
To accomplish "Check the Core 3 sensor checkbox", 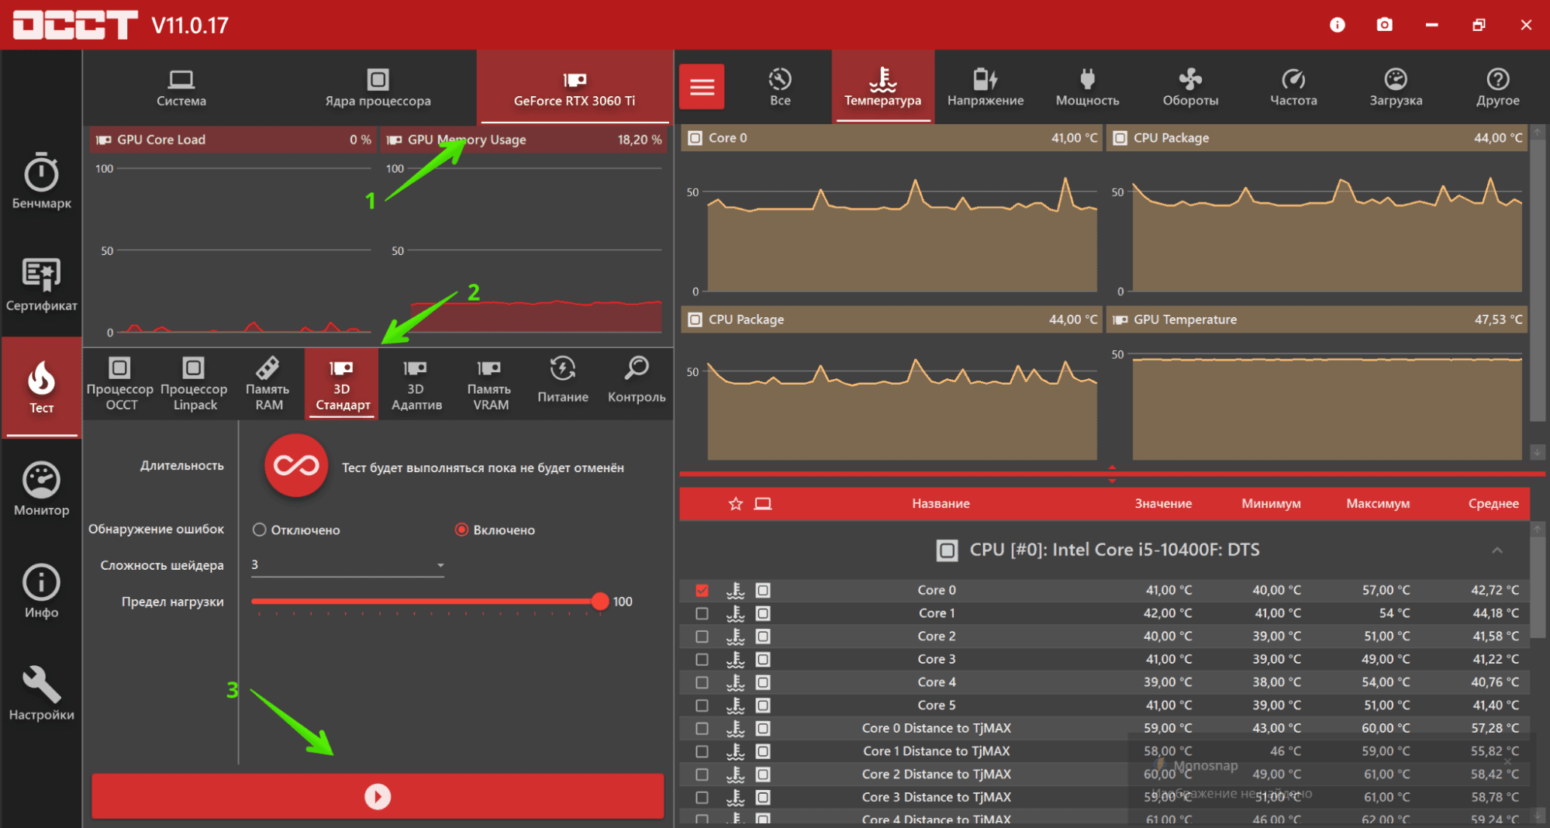I will (702, 659).
